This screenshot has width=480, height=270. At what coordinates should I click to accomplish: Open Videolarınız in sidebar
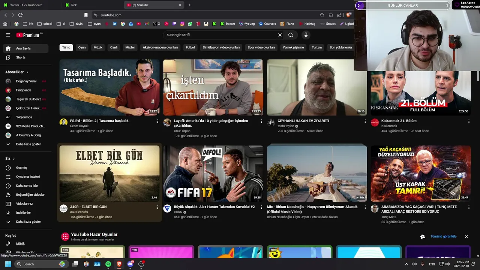[x=25, y=204]
